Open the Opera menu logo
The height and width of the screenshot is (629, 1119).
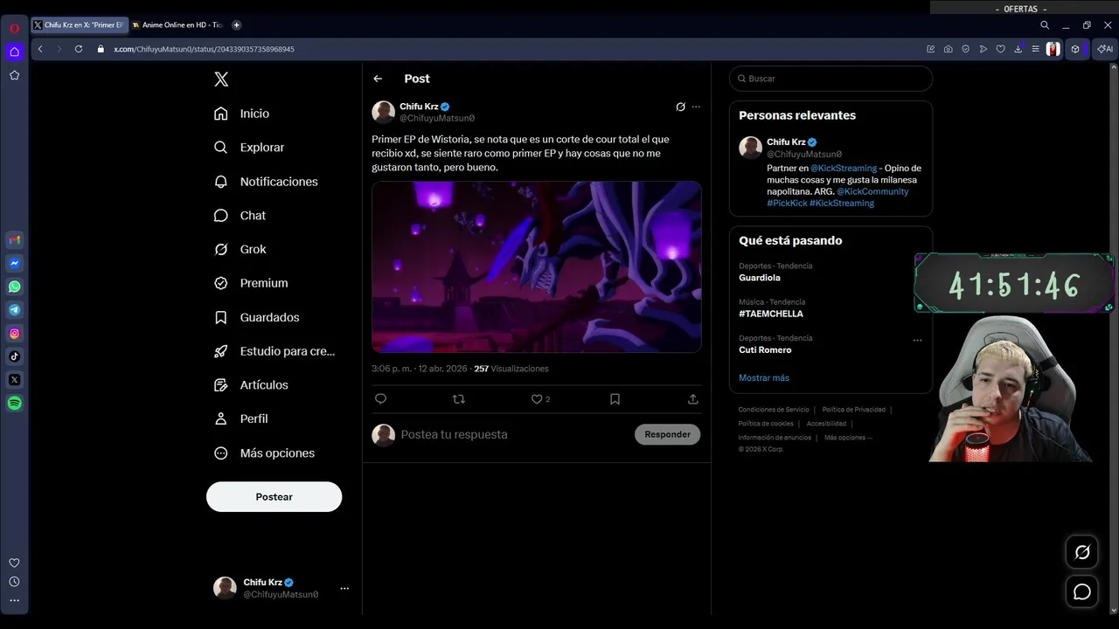[14, 28]
